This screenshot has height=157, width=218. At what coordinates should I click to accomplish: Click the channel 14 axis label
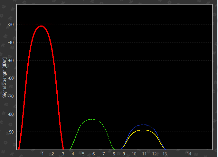(189, 154)
